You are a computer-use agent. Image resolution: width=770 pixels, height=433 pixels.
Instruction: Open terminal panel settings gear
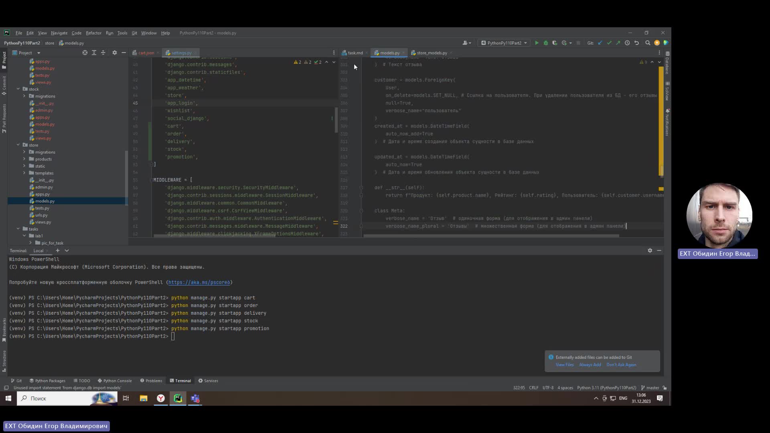click(x=650, y=251)
